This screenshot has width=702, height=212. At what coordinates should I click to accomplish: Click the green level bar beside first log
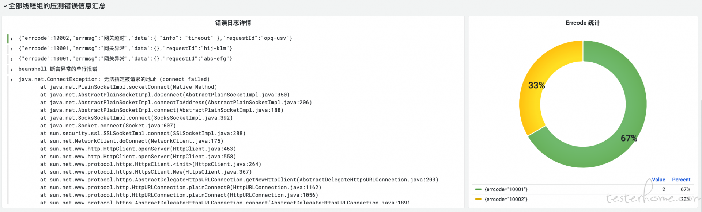8,38
